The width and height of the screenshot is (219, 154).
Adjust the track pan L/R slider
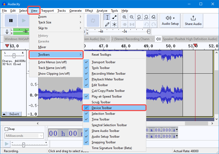[x=14, y=55]
